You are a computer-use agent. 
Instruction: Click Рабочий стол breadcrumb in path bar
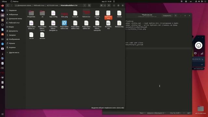pyautogui.click(x=39, y=6)
